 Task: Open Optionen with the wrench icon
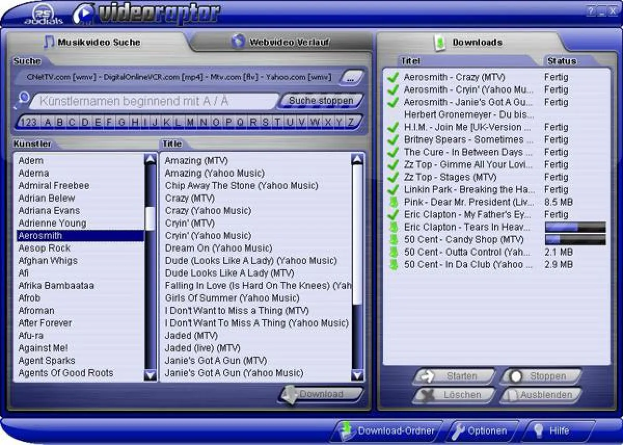tap(481, 431)
